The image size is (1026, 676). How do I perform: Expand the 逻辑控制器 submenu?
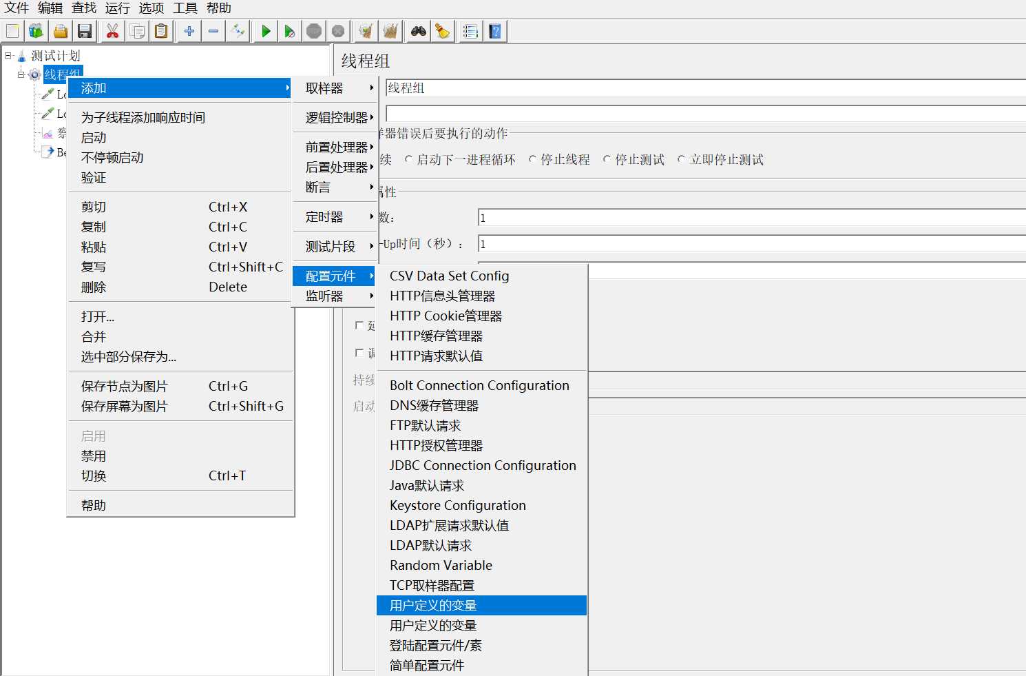[x=335, y=118]
